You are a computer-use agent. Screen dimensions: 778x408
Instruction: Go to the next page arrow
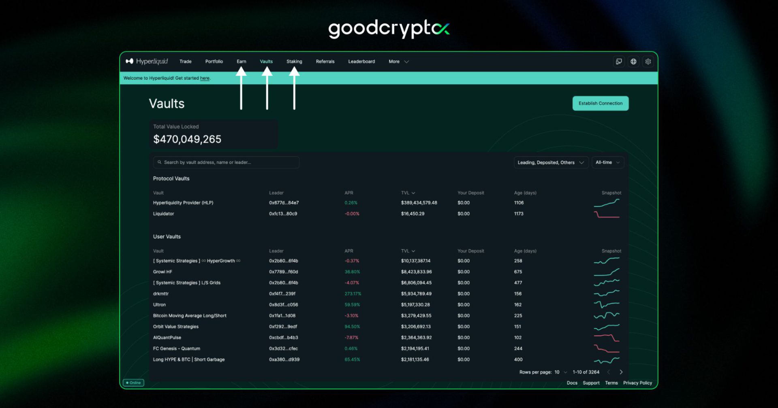pyautogui.click(x=621, y=372)
